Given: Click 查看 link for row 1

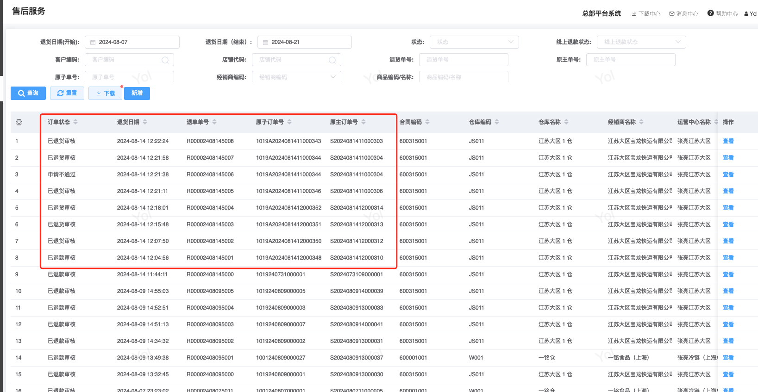Looking at the screenshot, I should tap(728, 141).
